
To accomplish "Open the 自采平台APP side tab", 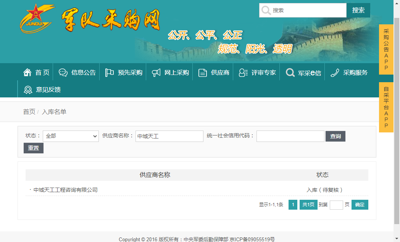I will pyautogui.click(x=386, y=107).
